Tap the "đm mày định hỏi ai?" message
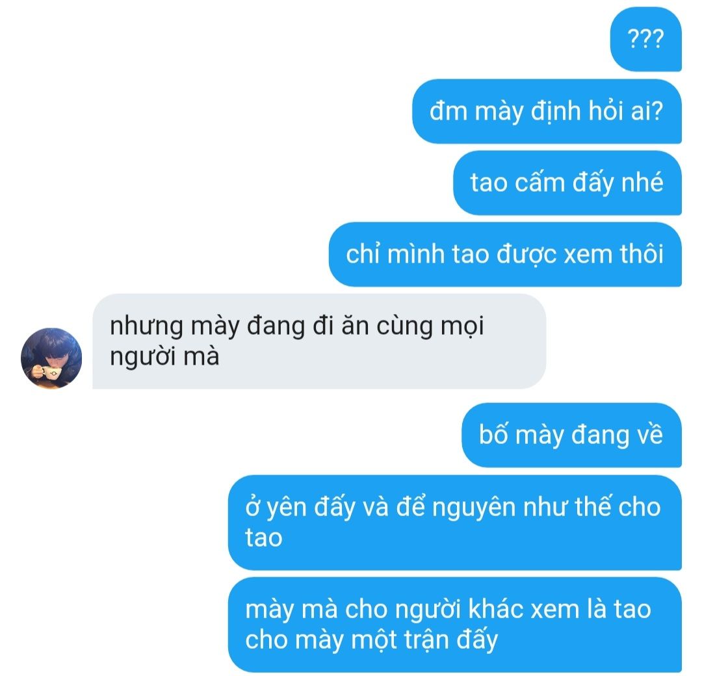Viewport: 702px width, 676px height. click(547, 111)
